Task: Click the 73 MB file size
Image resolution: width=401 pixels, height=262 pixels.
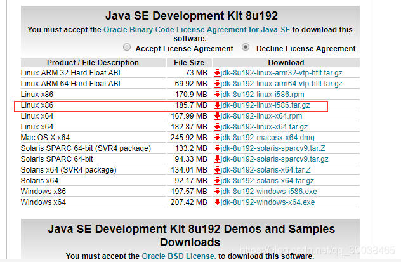Action: coord(197,73)
